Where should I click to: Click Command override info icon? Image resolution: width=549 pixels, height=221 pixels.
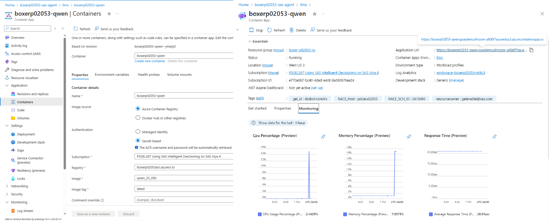102,200
